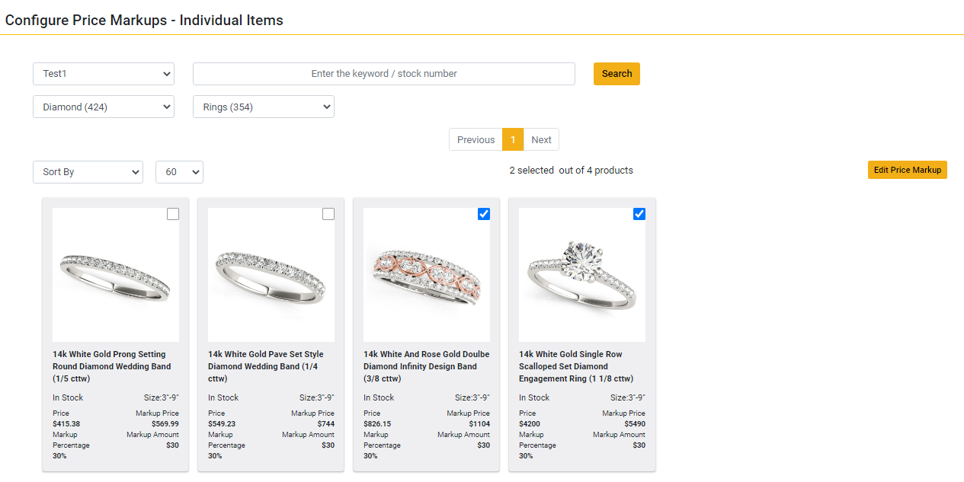The image size is (964, 482).
Task: Click the keyword search input field
Action: [x=383, y=73]
